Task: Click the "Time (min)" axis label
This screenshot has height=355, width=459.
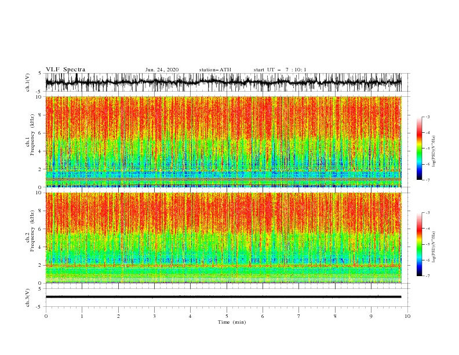Action: [x=232, y=322]
